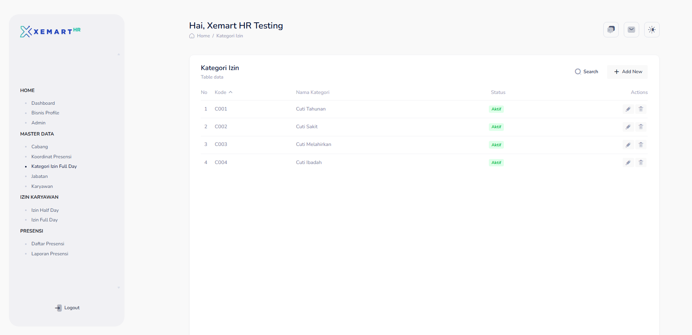The image size is (692, 335).
Task: Edit the Cuti Tahunan row with pencil icon
Action: click(x=628, y=109)
